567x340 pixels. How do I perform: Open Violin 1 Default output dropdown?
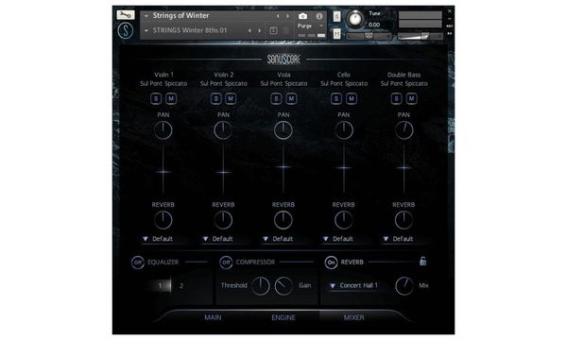click(x=163, y=239)
